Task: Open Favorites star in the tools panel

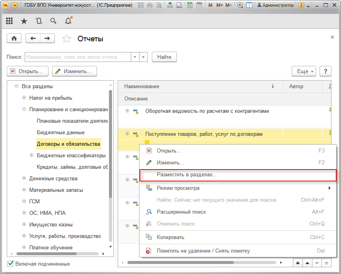Action: (x=24, y=21)
